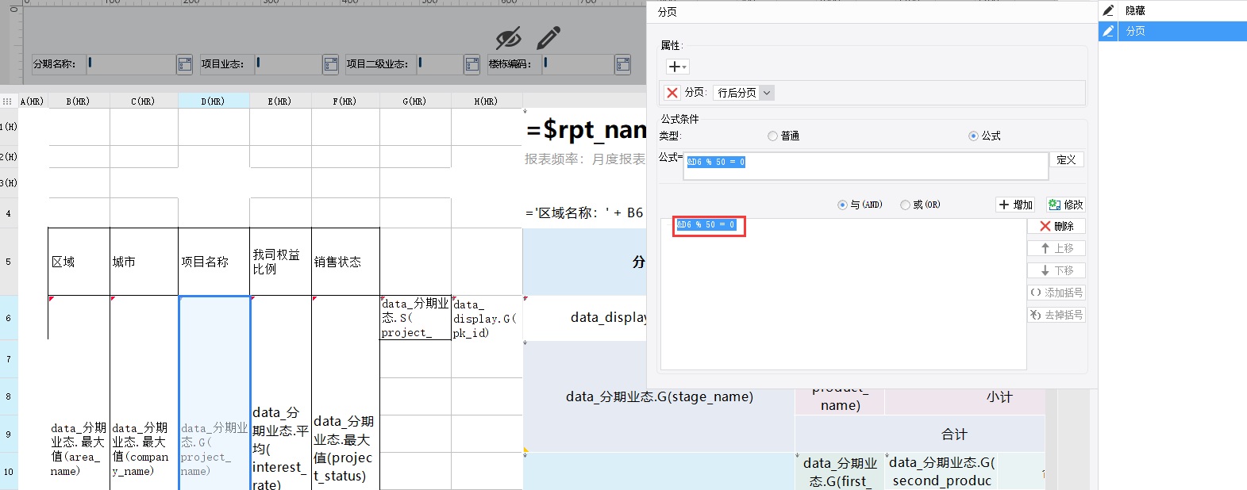
Task: Click the pencil icon beside 隐藏
Action: point(1108,10)
